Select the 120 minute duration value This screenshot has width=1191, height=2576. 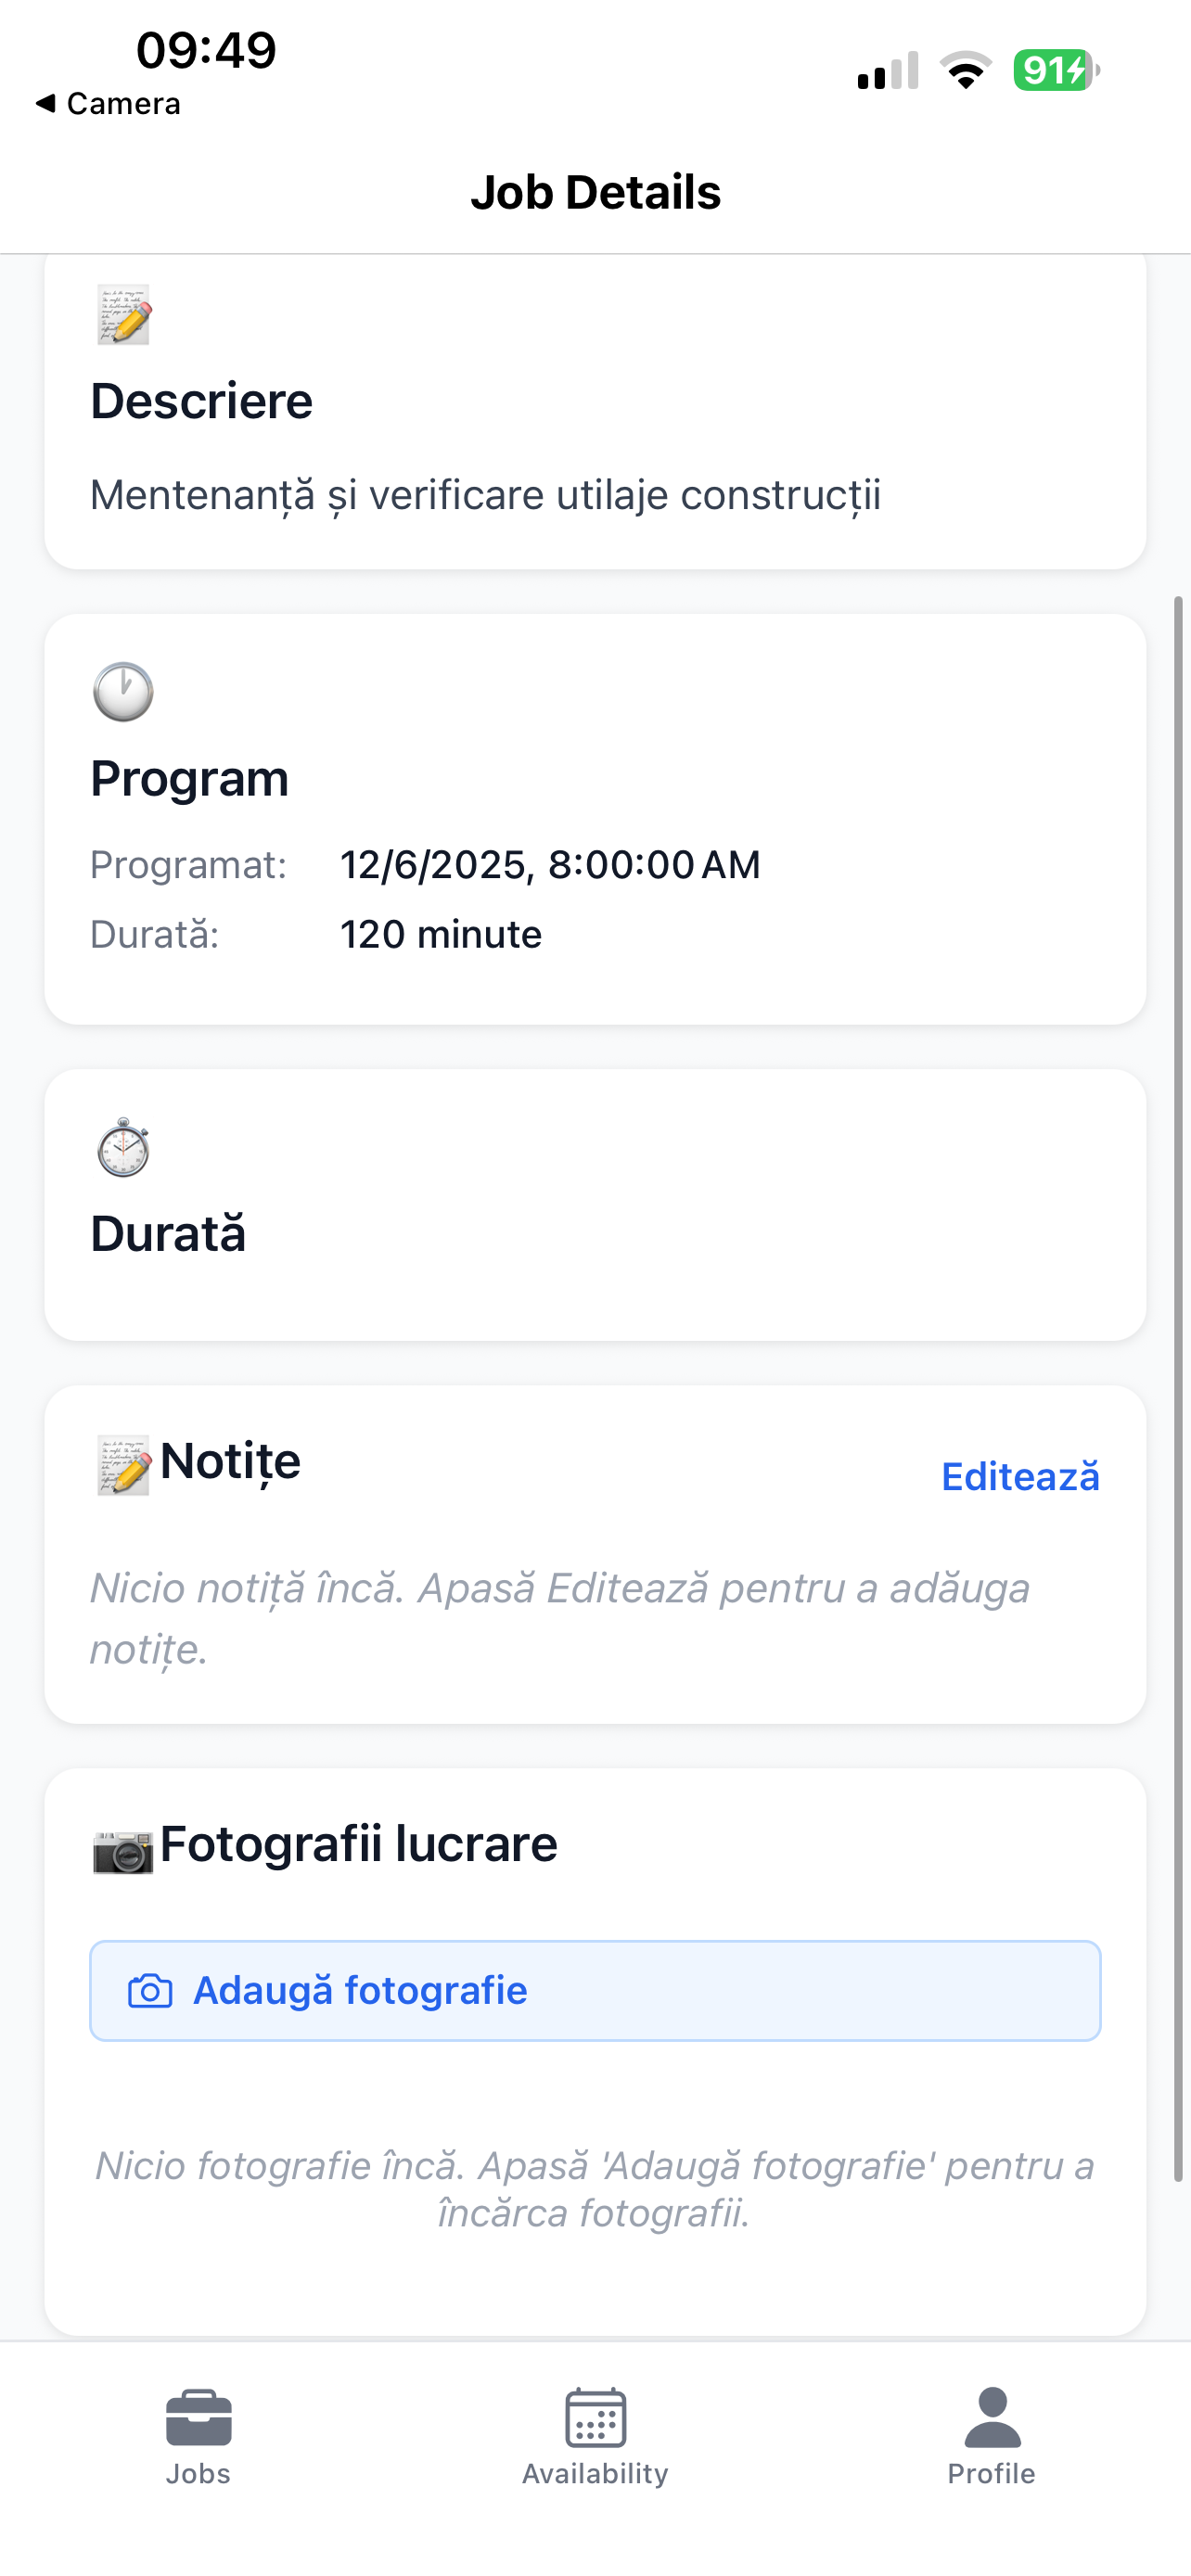[441, 934]
